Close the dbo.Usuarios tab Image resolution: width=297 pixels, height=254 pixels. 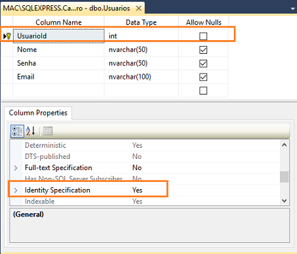click(138, 9)
